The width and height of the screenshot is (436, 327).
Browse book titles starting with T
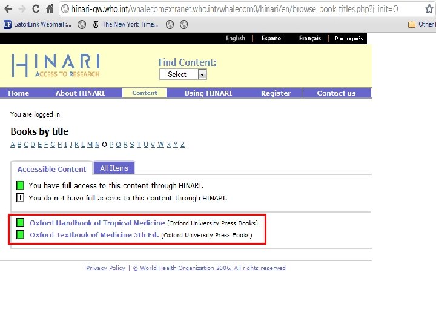pyautogui.click(x=139, y=144)
